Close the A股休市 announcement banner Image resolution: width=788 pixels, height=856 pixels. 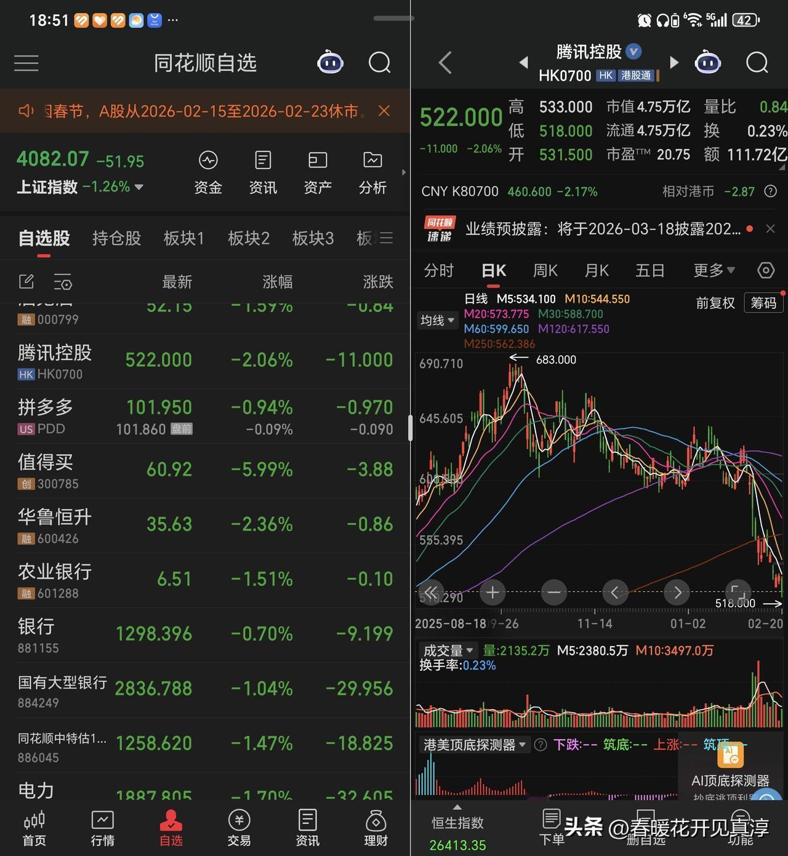[384, 111]
